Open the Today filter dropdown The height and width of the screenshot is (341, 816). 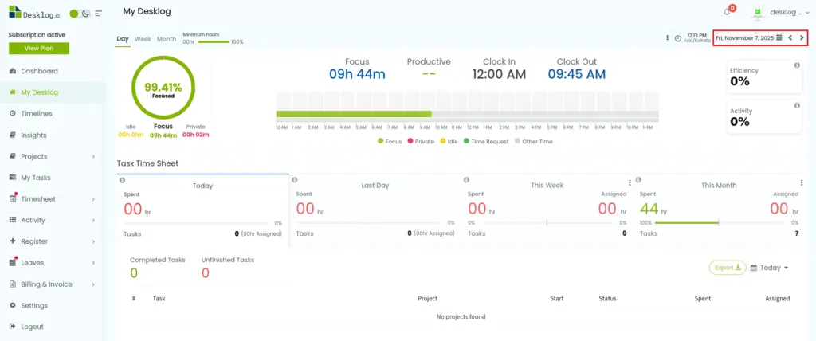click(x=770, y=268)
